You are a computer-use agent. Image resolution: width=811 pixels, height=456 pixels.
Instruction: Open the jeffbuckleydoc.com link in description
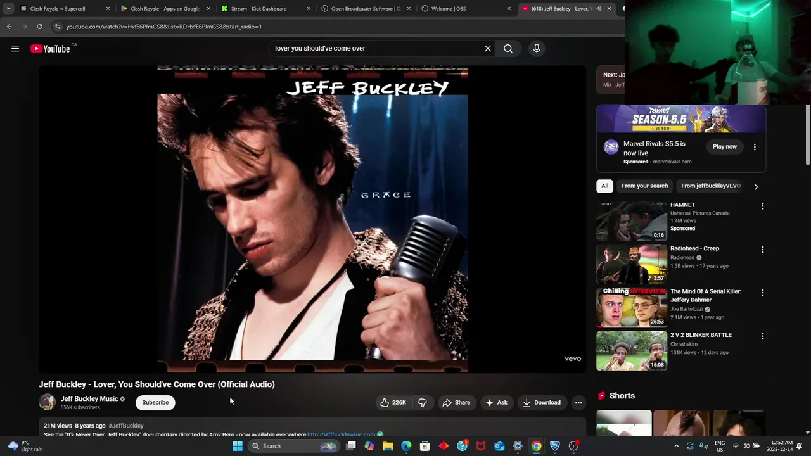(x=341, y=434)
